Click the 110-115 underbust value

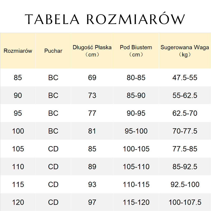[x=136, y=184]
